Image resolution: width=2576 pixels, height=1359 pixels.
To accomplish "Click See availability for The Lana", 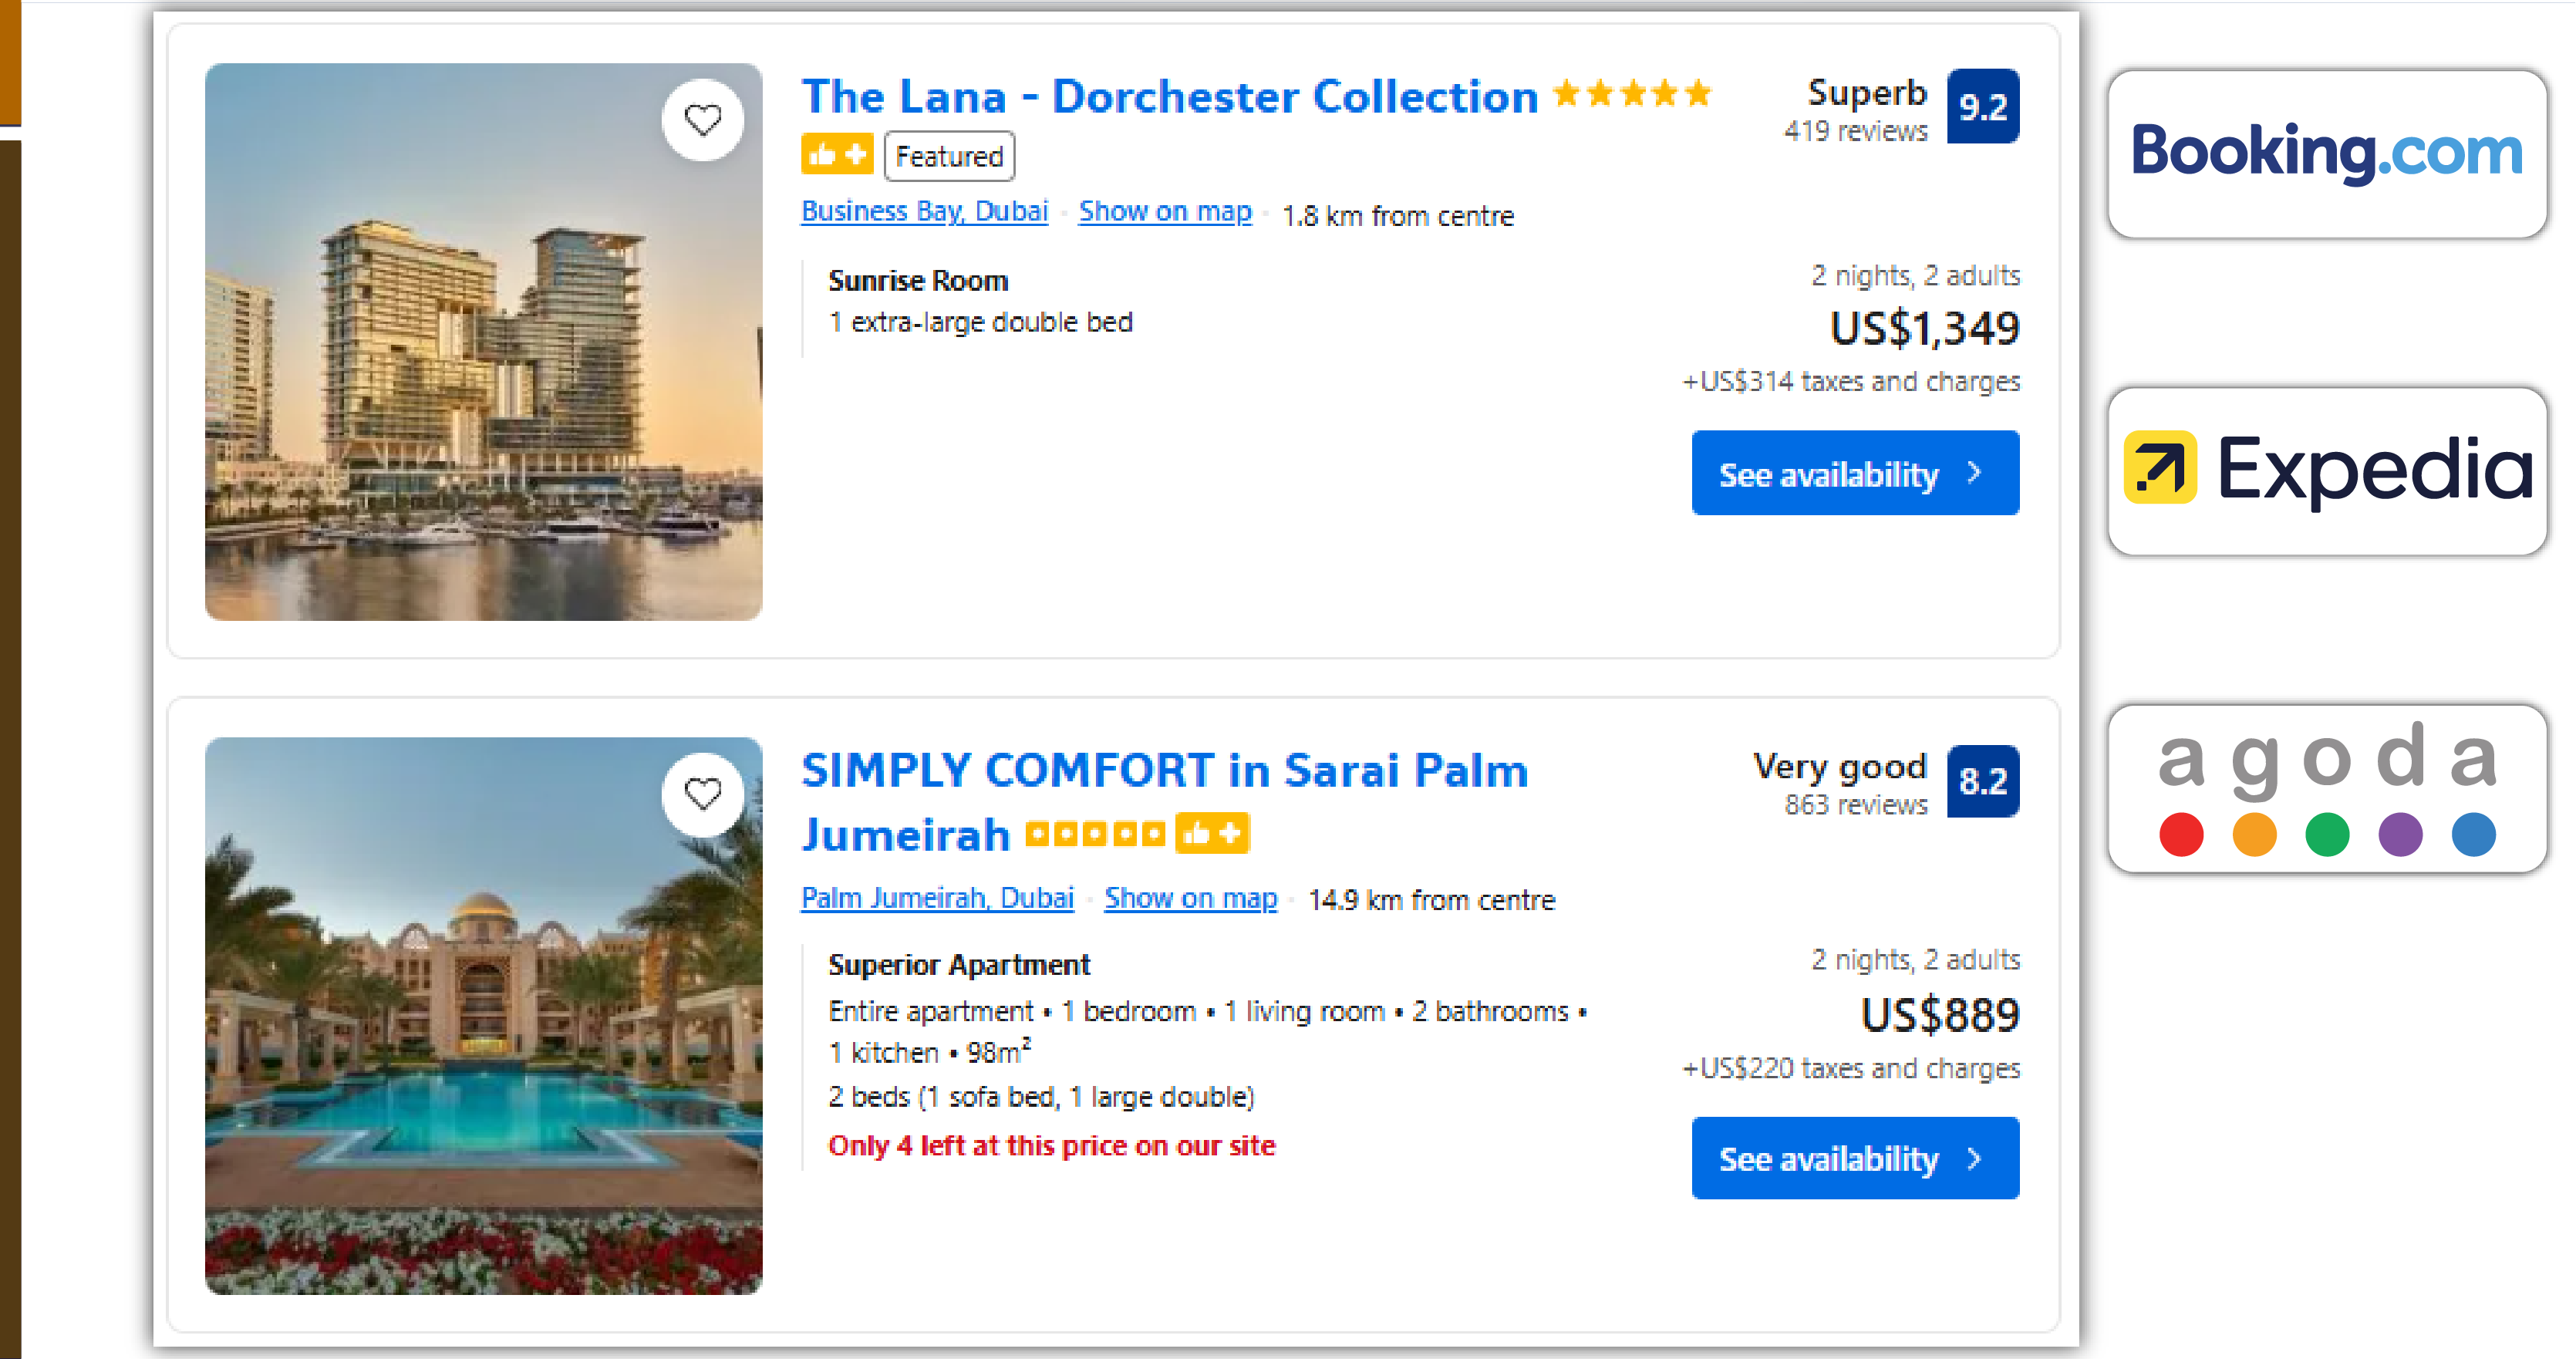I will (x=1854, y=473).
